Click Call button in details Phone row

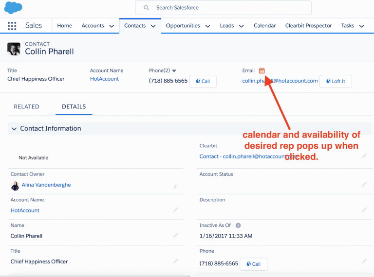[x=253, y=264]
